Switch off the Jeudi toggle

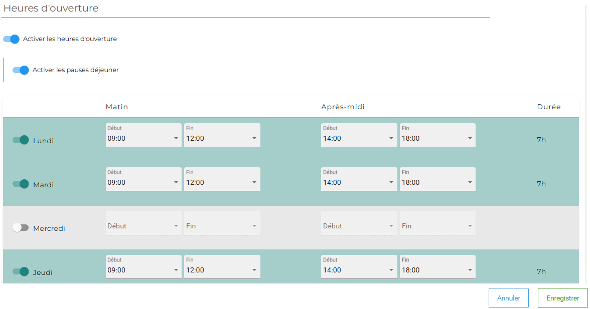(21, 272)
